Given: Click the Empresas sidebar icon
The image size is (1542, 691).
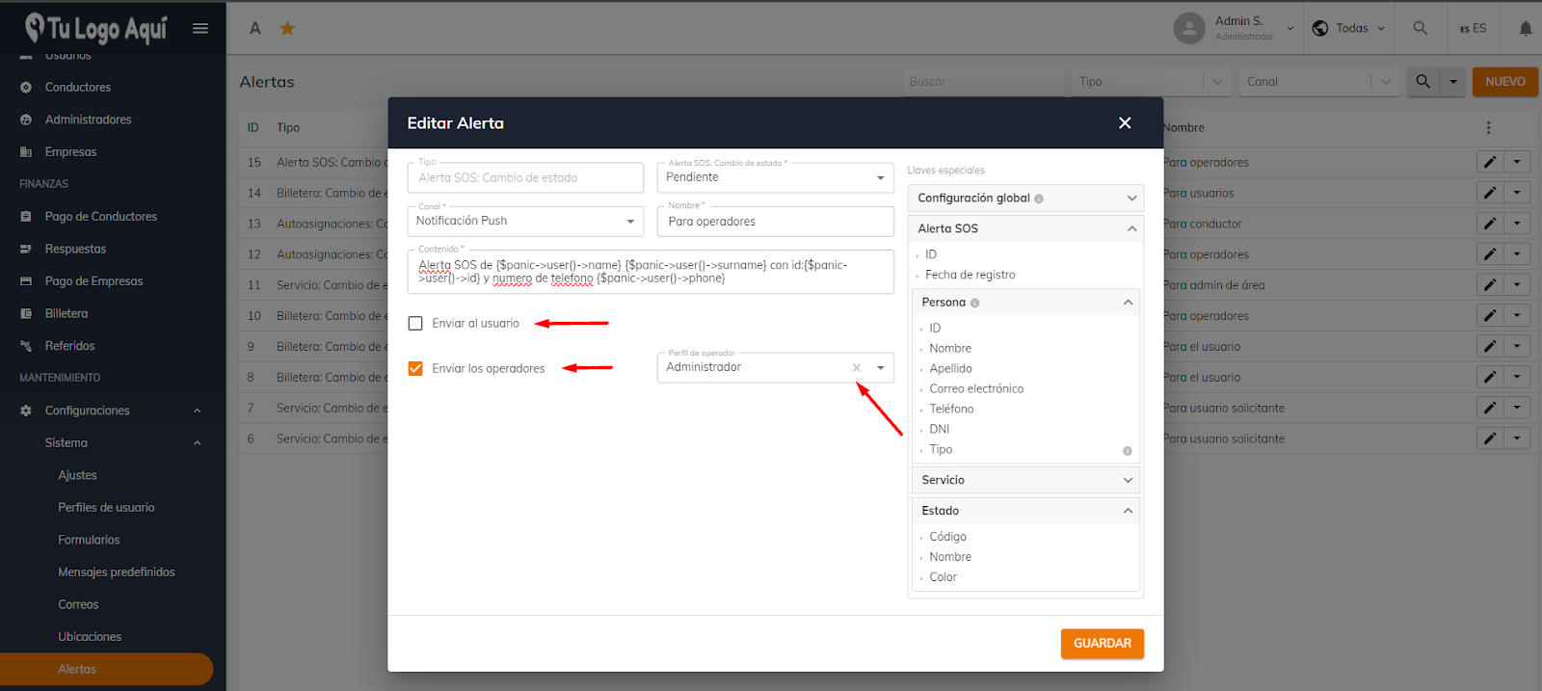Looking at the screenshot, I should pyautogui.click(x=26, y=152).
